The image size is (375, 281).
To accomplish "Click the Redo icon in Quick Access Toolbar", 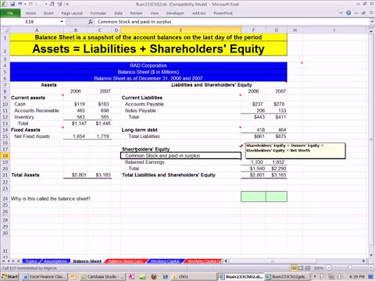I will click(x=30, y=4).
